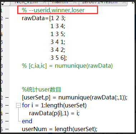The width and height of the screenshot is (136, 134).
Task: Close the NCR_v1.m tab
Action: 45,2
